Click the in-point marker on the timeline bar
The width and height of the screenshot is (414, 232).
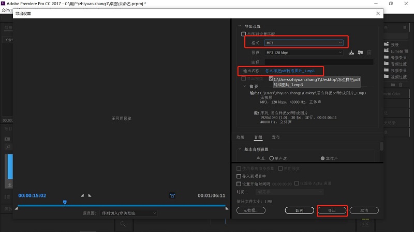(17, 208)
